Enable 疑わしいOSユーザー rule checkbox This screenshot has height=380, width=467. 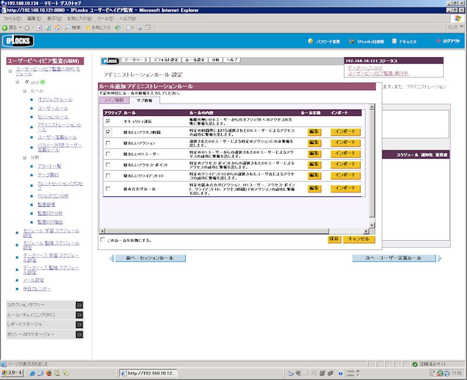tap(108, 154)
